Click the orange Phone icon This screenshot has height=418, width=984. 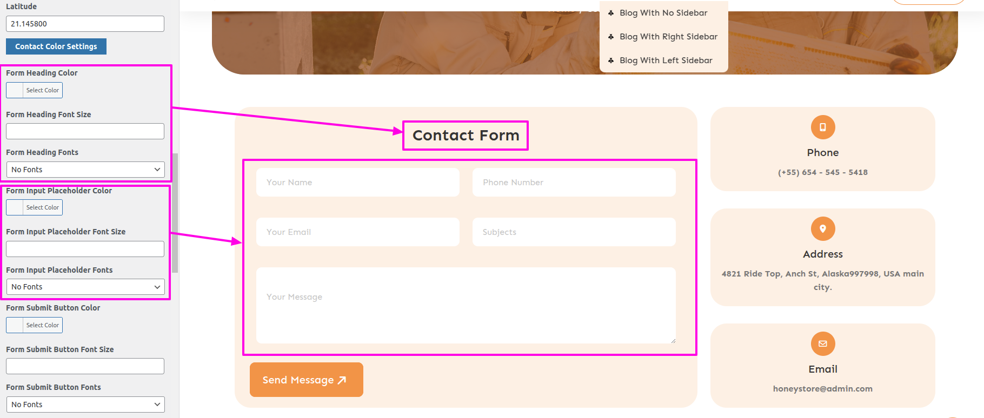pyautogui.click(x=822, y=127)
